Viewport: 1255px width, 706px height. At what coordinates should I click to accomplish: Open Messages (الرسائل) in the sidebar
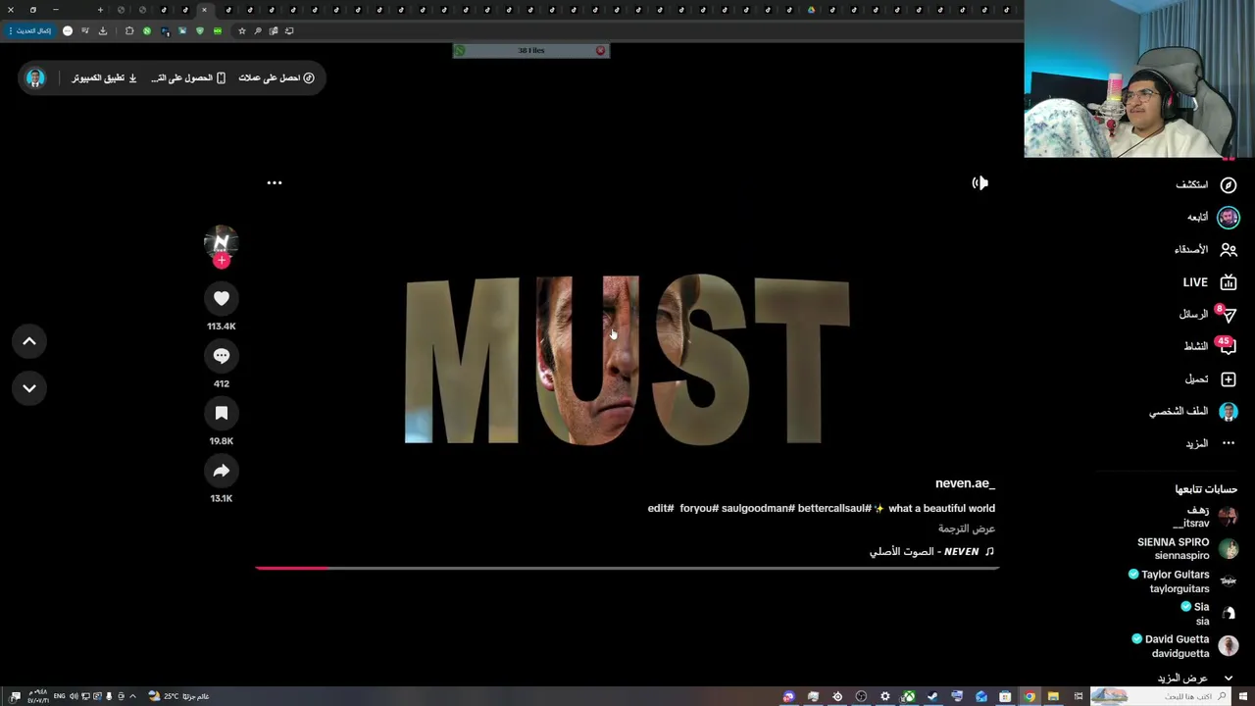tap(1208, 315)
